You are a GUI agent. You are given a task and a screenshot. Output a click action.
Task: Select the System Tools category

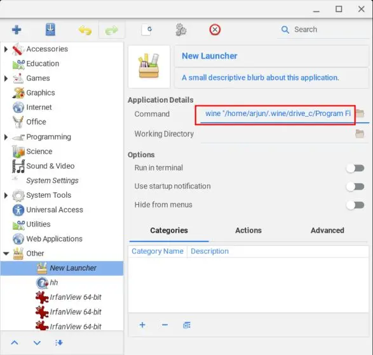tap(49, 195)
